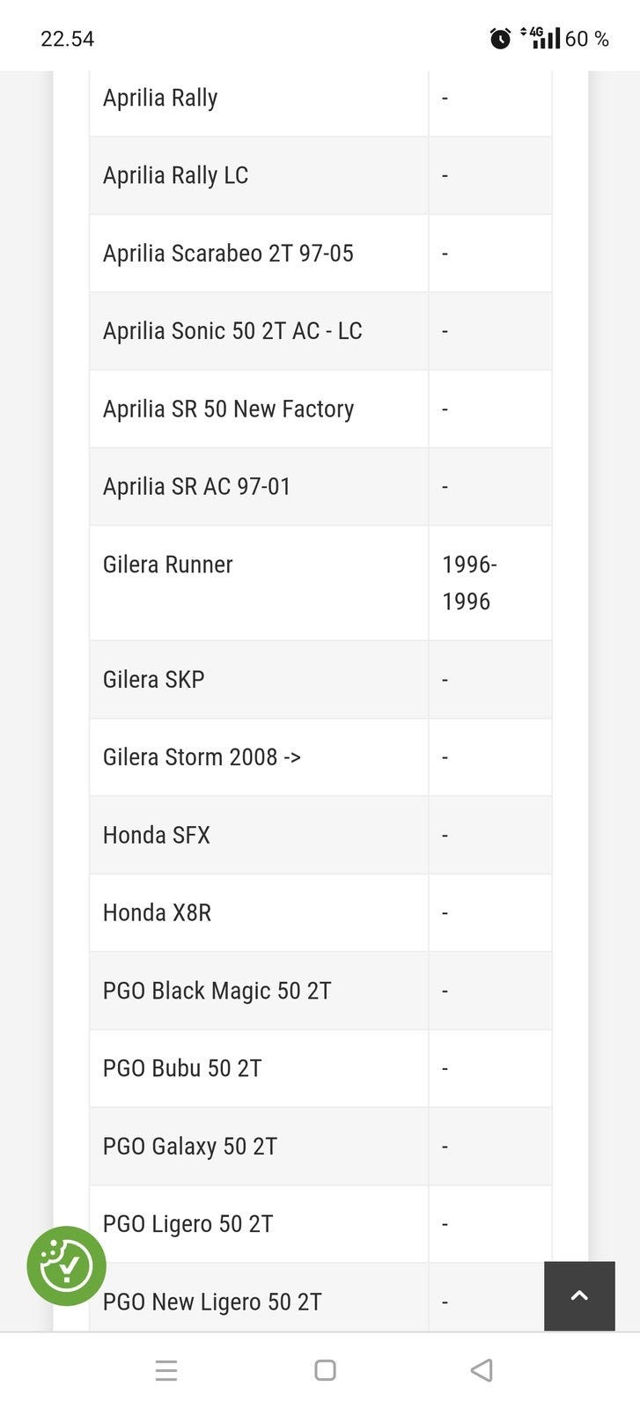
Task: Tap the Android home square button
Action: (325, 1370)
